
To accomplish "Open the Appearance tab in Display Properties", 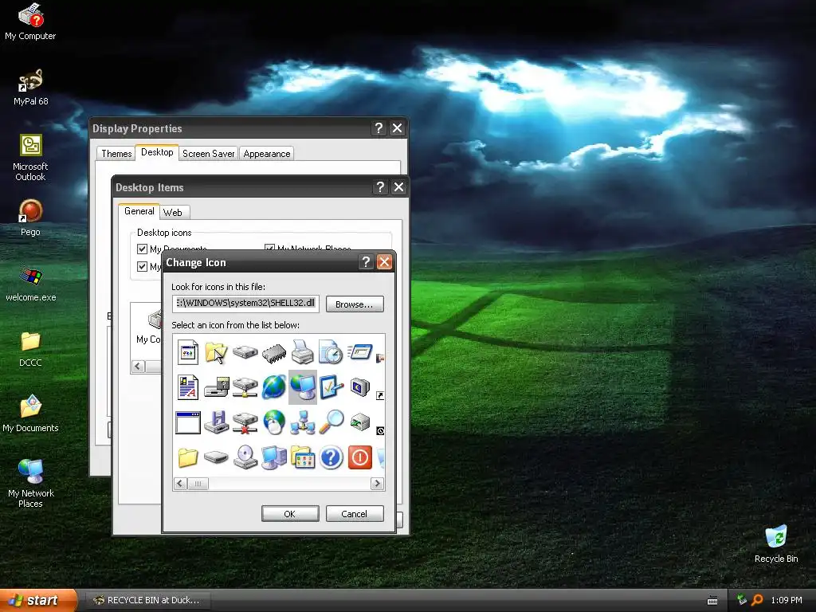I will click(x=267, y=154).
